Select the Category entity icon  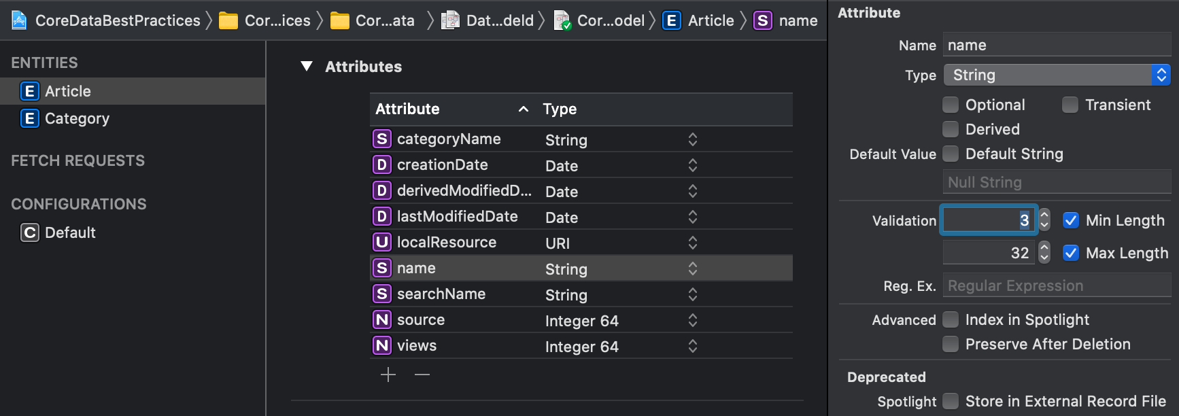tap(29, 118)
